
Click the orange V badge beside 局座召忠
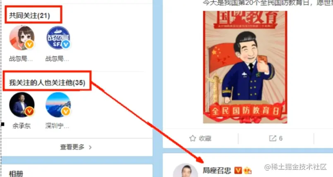238,170
